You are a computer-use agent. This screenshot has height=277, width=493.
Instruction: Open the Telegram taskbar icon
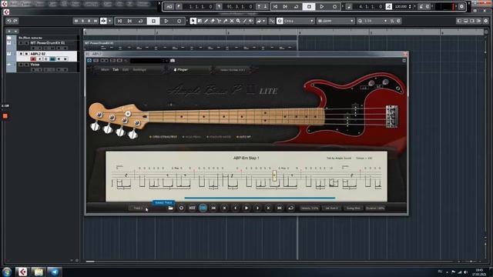pos(54,272)
